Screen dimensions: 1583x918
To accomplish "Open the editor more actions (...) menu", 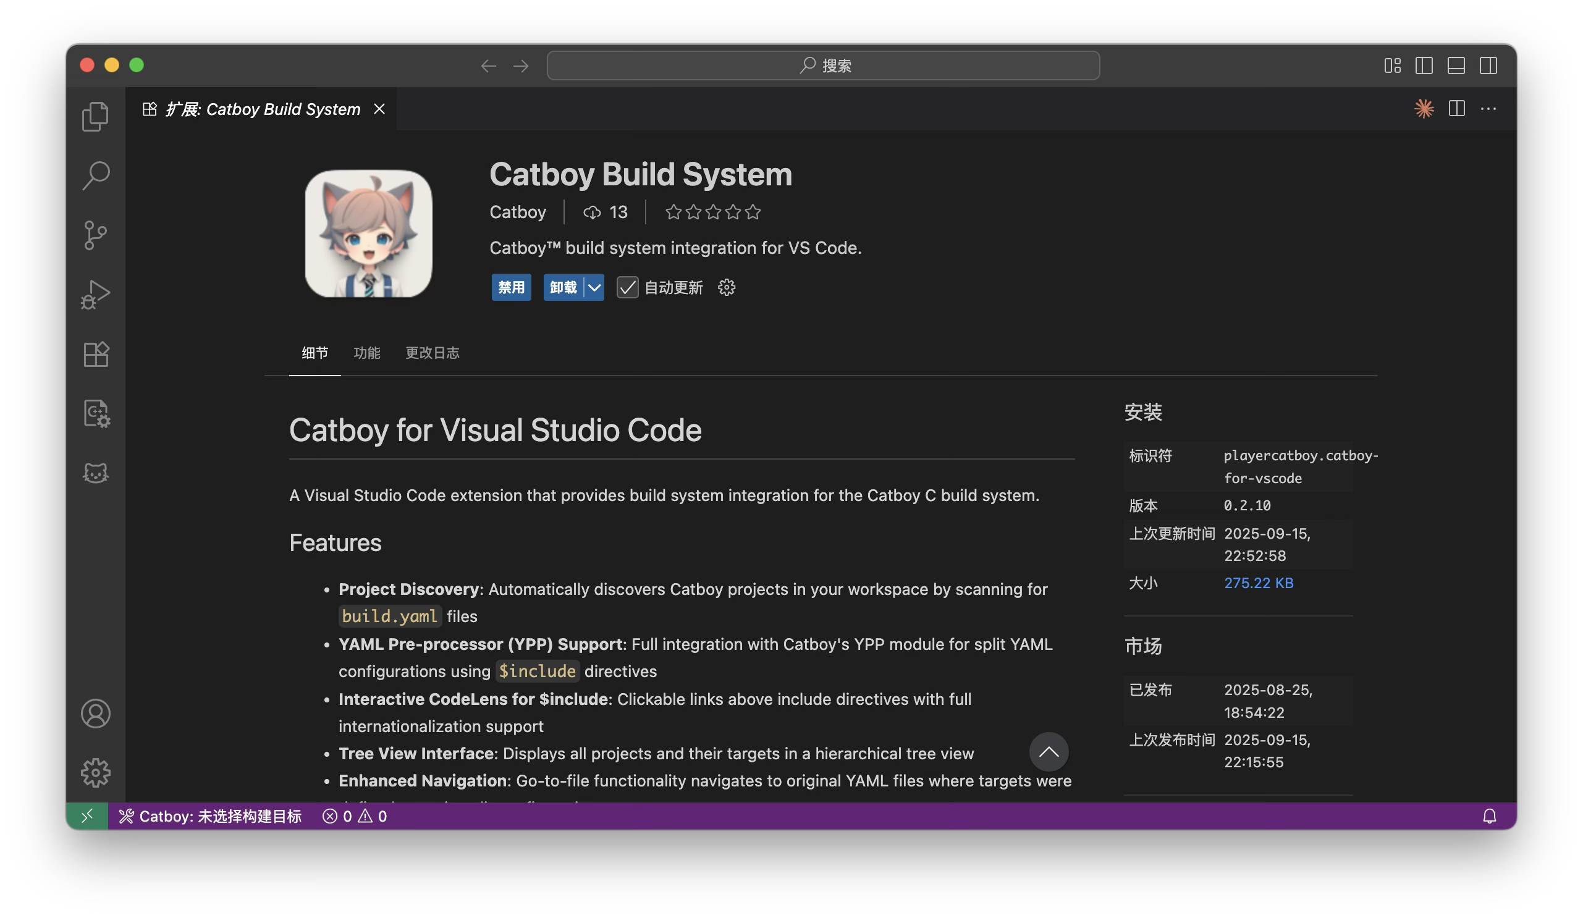I will pyautogui.click(x=1490, y=109).
